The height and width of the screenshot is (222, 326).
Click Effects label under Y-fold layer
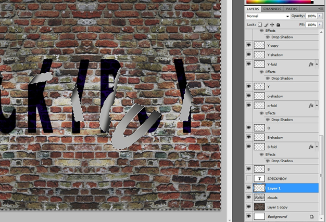(x=270, y=72)
